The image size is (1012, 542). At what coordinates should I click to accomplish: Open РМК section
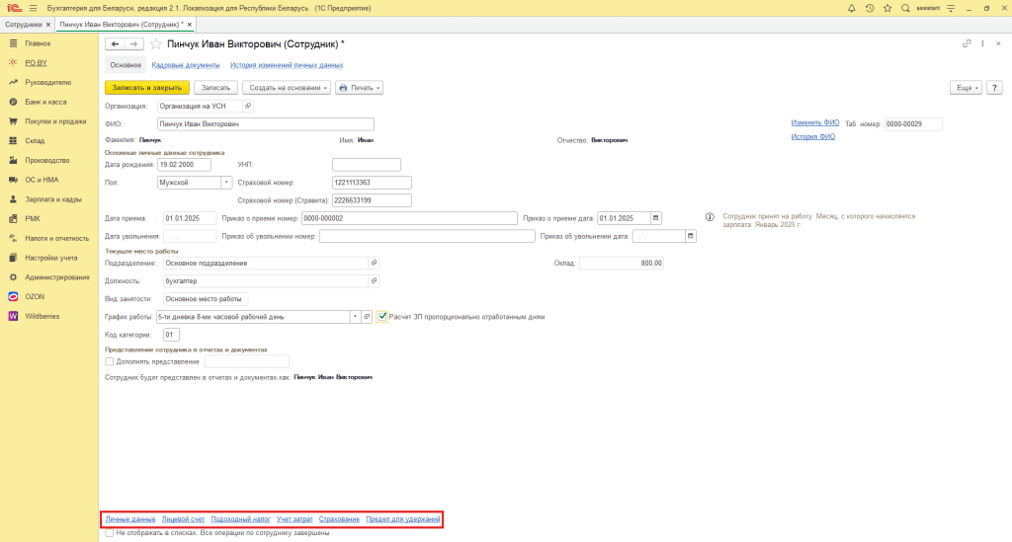33,219
